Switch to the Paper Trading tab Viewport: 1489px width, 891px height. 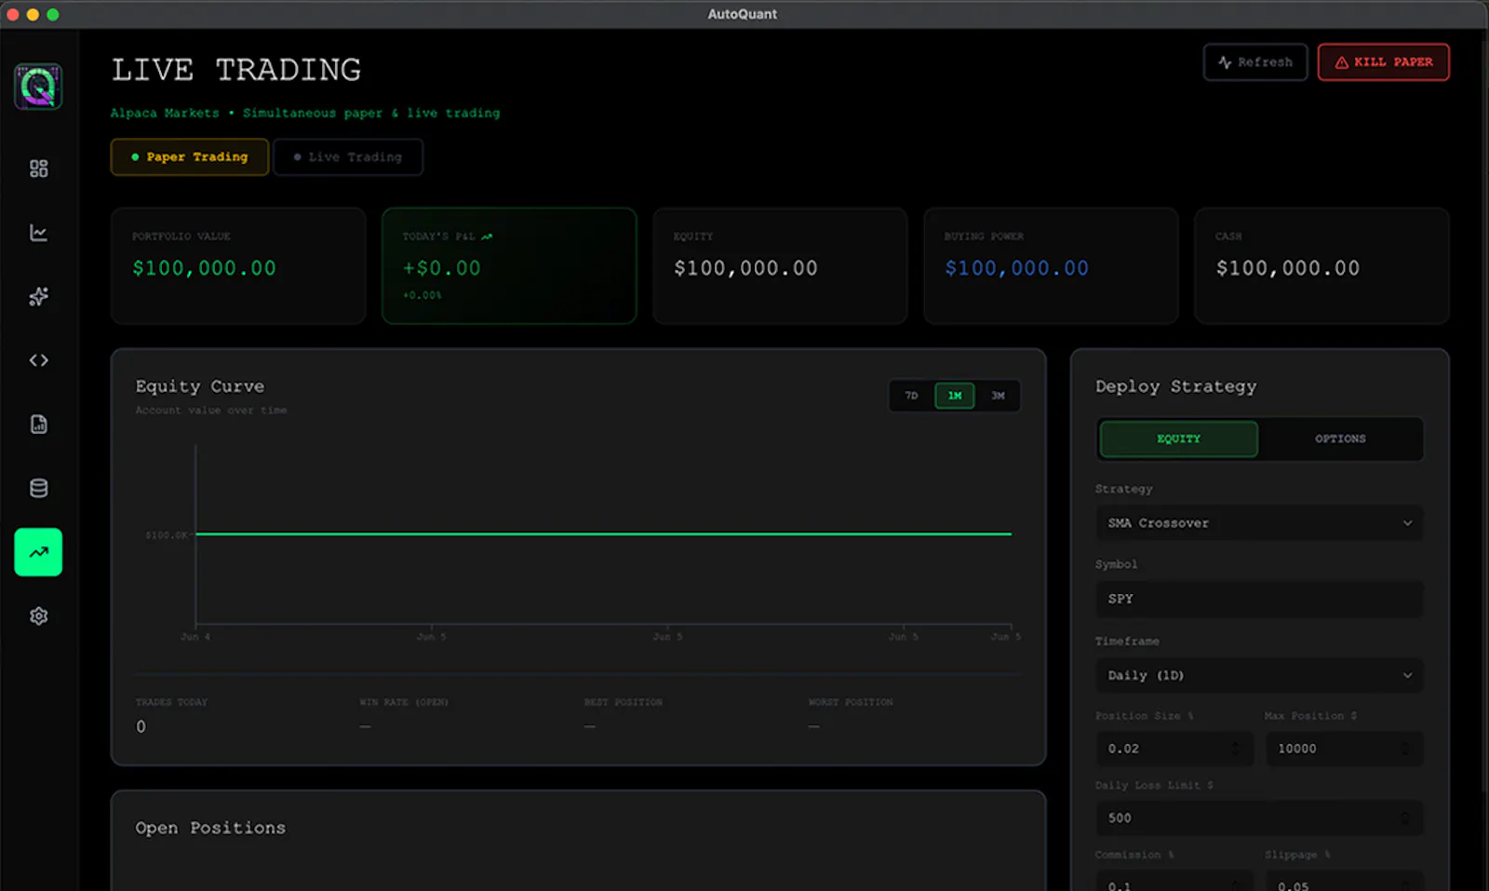tap(190, 157)
